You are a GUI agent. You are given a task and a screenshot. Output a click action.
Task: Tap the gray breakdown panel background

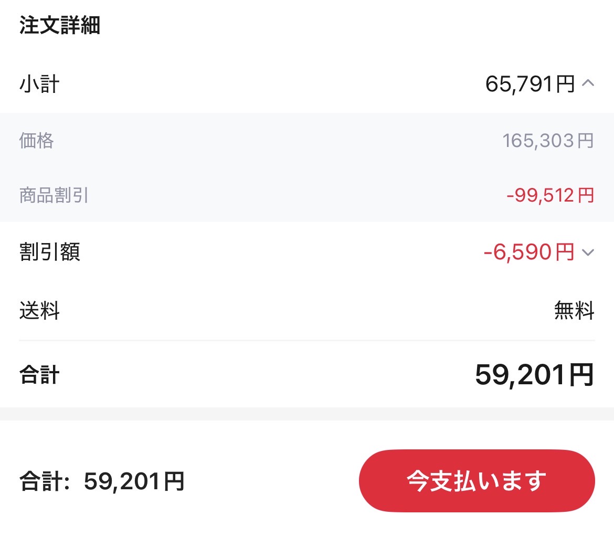307,167
